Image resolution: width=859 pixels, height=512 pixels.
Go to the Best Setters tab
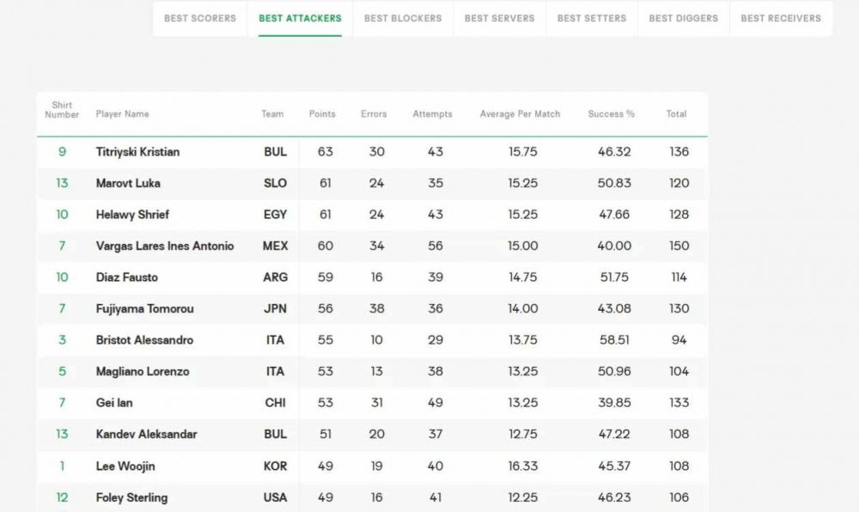[x=592, y=18]
